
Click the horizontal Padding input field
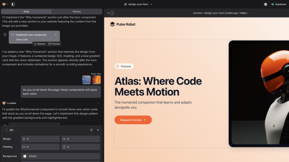pyautogui.click(x=40, y=147)
